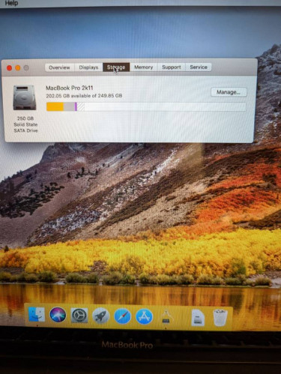This screenshot has width=281, height=374.
Task: Click the Manage... button
Action: (229, 92)
